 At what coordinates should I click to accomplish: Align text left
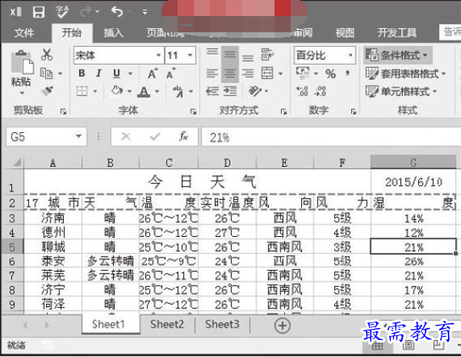coord(212,73)
